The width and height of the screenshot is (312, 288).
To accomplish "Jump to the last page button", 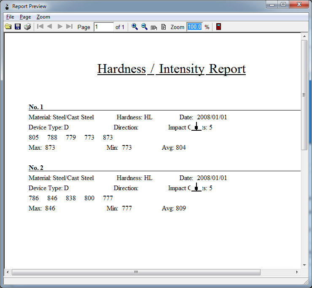I will pos(70,27).
